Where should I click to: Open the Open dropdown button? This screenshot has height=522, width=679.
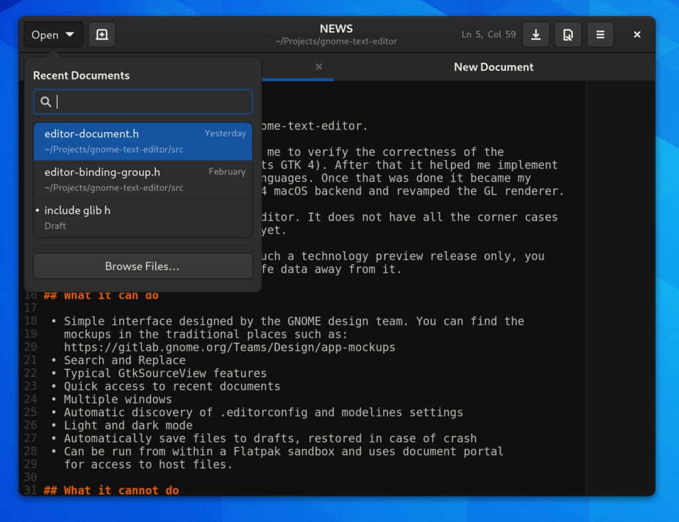pyautogui.click(x=53, y=34)
